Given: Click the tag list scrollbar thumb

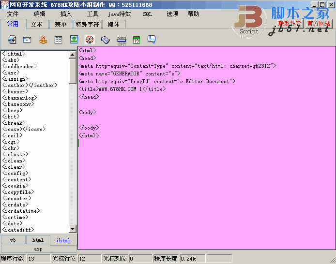Looking at the screenshot, I should pyautogui.click(x=73, y=71).
